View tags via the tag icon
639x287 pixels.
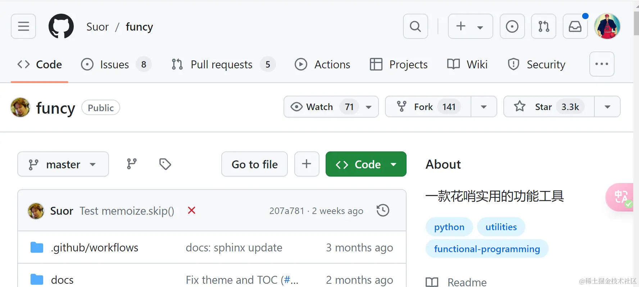click(x=165, y=164)
